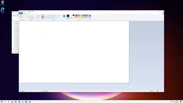
Task: Expand the Paste dropdown arrow
Action: 21,18
